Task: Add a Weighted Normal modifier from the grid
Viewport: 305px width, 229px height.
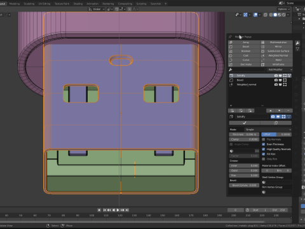Action: [276, 55]
